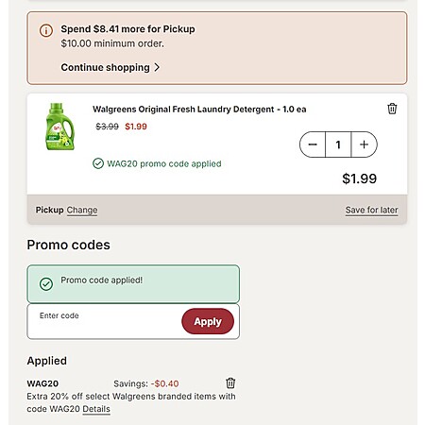Decrease the detergent quantity with minus button
The image size is (425, 425).
(x=313, y=144)
